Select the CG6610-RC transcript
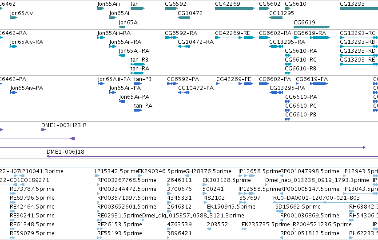The image size is (378, 240). click(288, 64)
